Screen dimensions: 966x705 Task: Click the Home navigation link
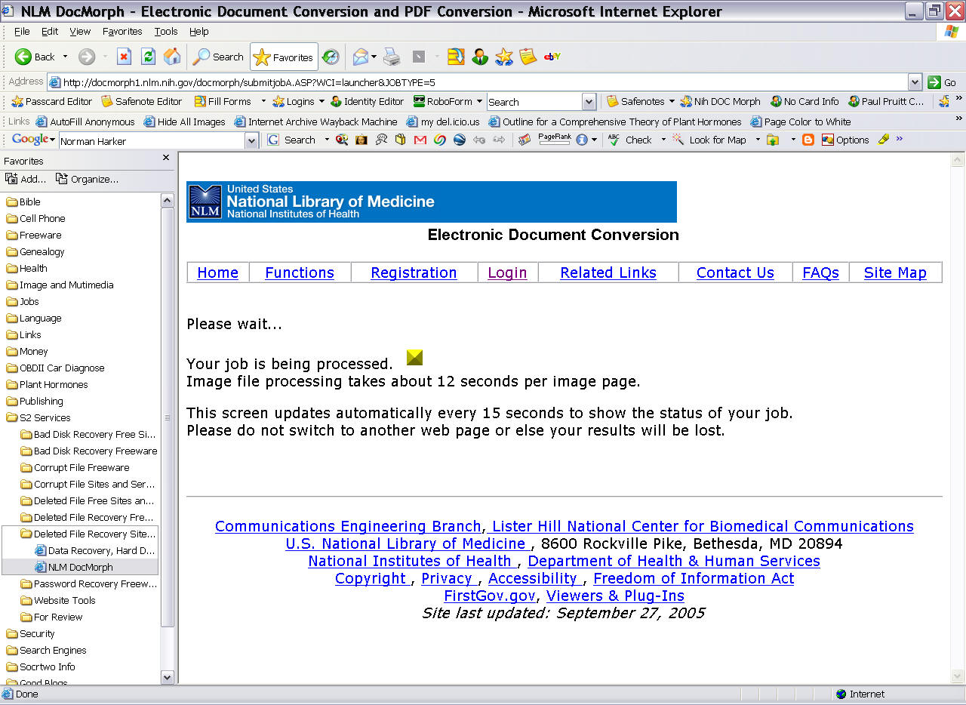pyautogui.click(x=217, y=272)
